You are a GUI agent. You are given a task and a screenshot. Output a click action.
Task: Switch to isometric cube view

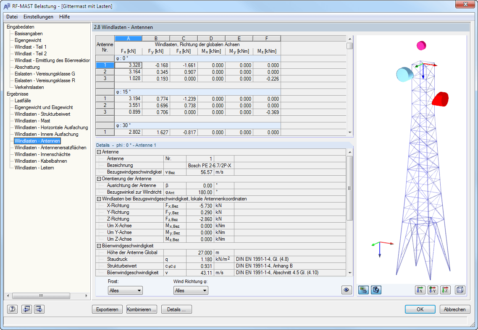pyautogui.click(x=460, y=290)
